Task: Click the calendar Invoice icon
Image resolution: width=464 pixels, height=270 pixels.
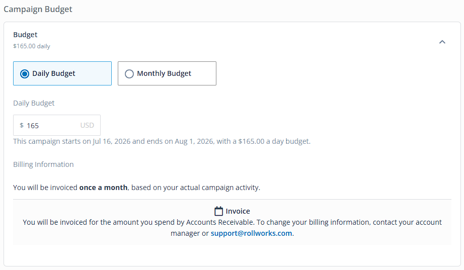Action: pyautogui.click(x=219, y=211)
